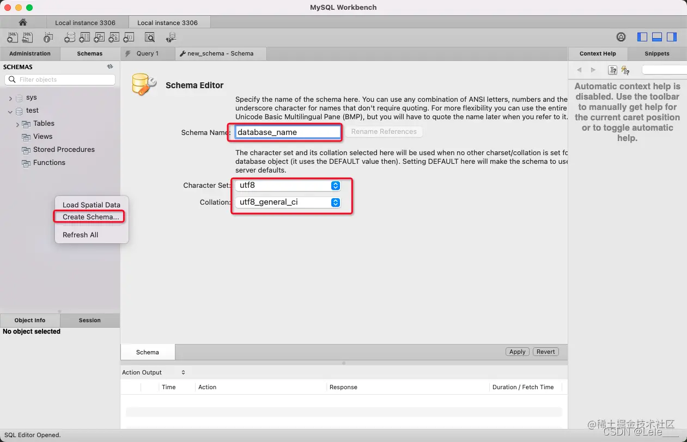Focus the Schema Name input field
The image size is (687, 442).
point(288,132)
